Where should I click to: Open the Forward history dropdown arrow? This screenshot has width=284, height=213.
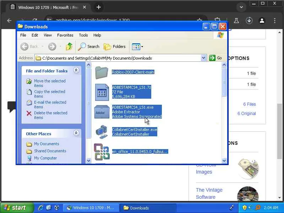60,47
